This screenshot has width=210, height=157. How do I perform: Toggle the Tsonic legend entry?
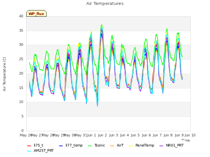click(x=96, y=145)
